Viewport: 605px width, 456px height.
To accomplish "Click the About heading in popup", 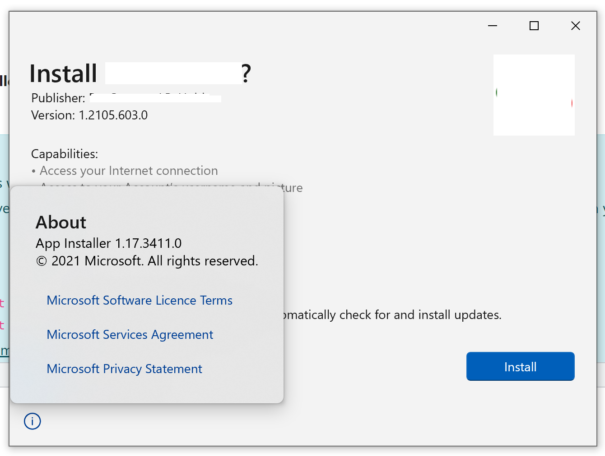I will coord(61,223).
